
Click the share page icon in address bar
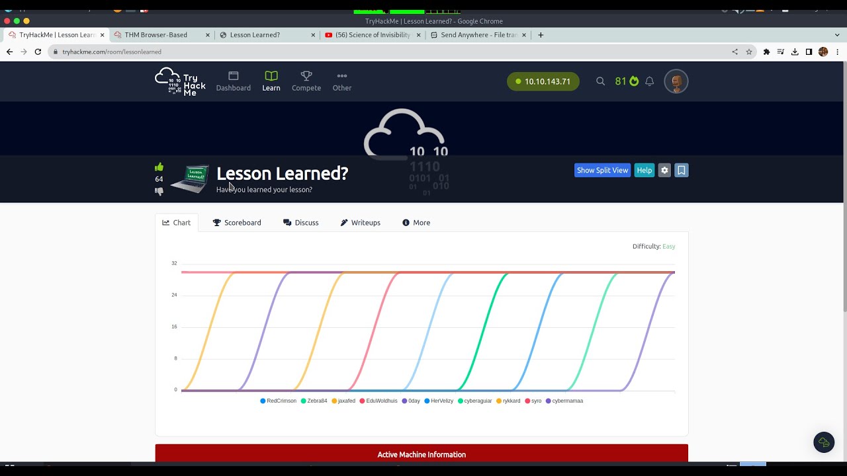point(735,52)
